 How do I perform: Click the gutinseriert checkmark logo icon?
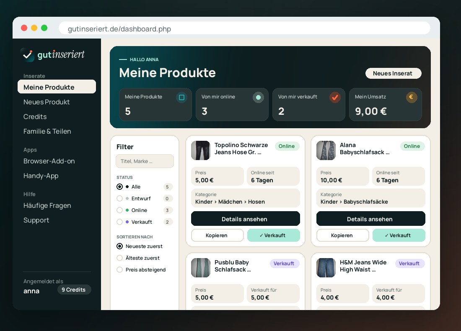(27, 54)
